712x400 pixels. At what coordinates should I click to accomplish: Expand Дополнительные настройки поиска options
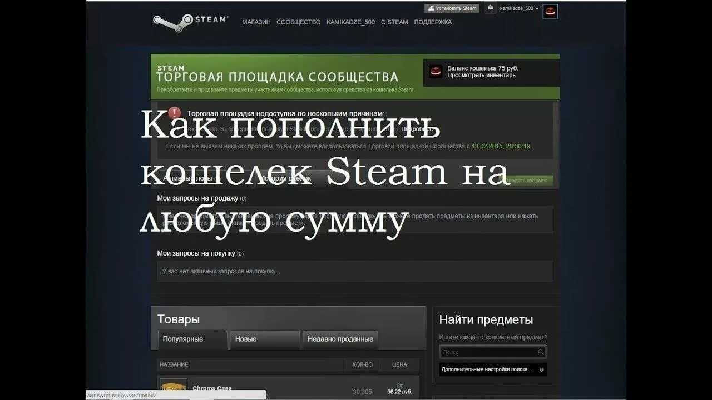click(493, 369)
